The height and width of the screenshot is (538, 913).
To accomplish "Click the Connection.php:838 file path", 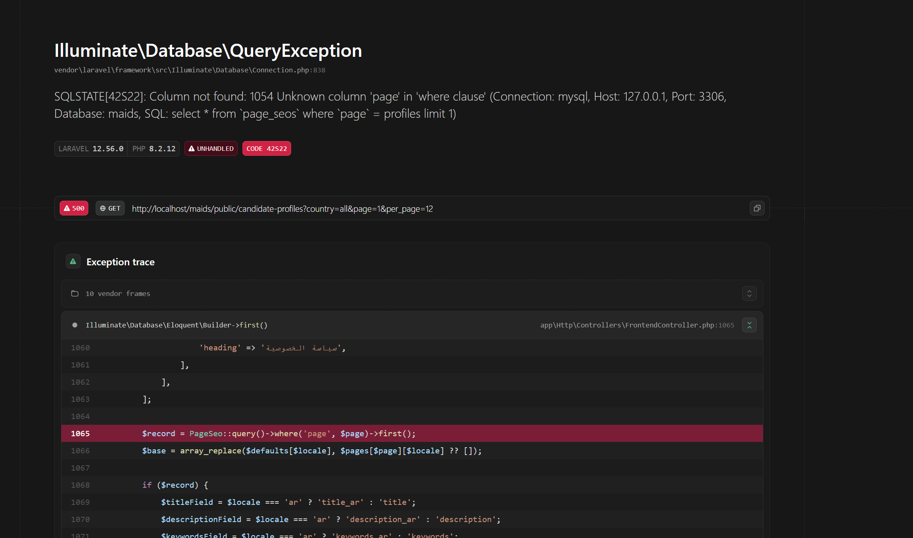I will pos(189,70).
